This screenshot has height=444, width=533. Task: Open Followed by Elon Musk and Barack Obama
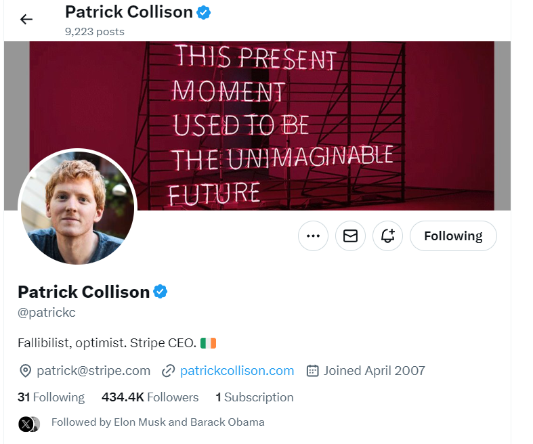(158, 422)
